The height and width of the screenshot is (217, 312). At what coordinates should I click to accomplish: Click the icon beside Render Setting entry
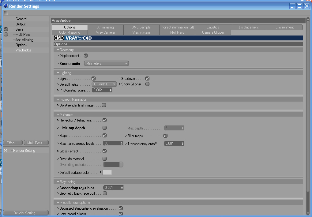coord(6,151)
